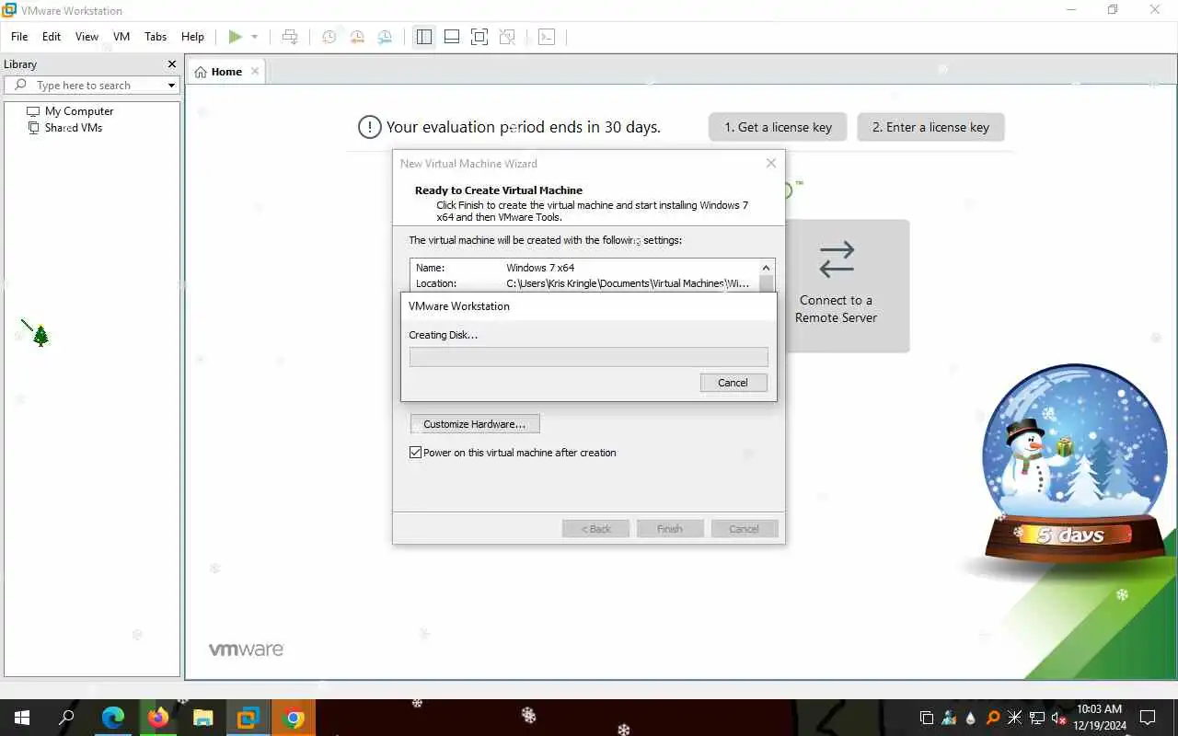The height and width of the screenshot is (736, 1178).
Task: Click the 'Windows 7 x64' name value
Action: coord(540,268)
